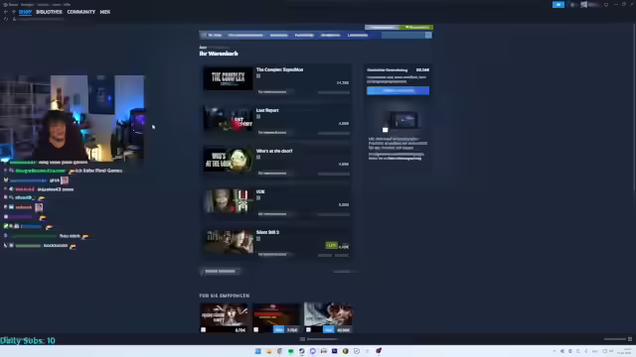Screen dimensions: 636x357
Task: Open the Silent Still 2 game title
Action: 267,232
